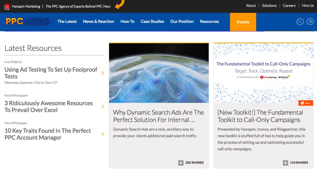Viewport: 317px width, 175px height.
Task: Click Dynamic Search Ads article summary text
Action: point(155,132)
